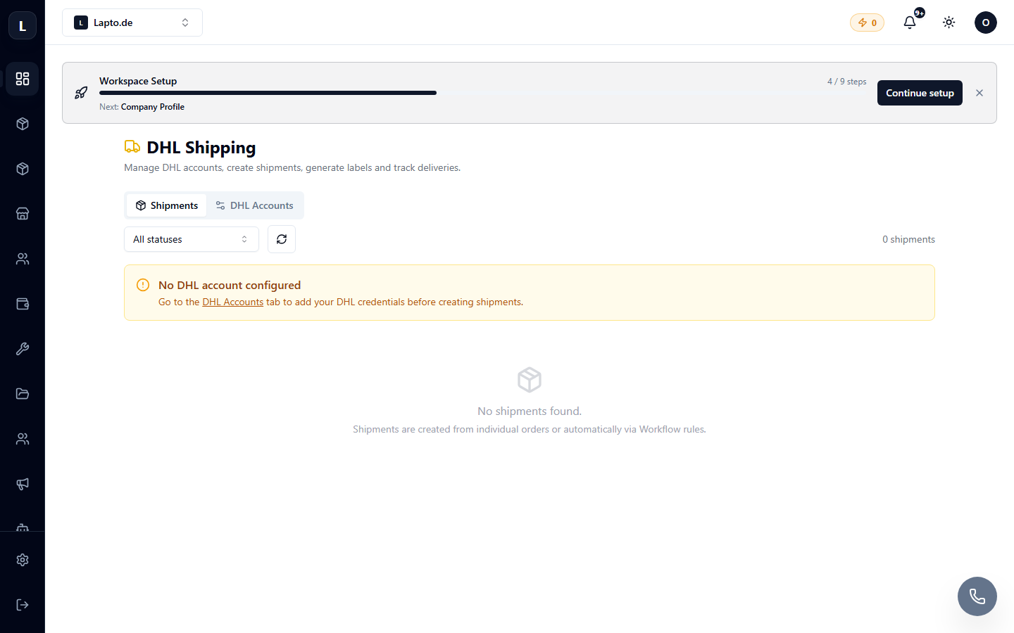Expand the All statuses filter dropdown
The width and height of the screenshot is (1014, 633).
click(192, 239)
